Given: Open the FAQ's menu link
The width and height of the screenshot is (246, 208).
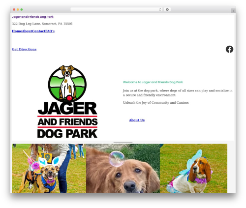Looking at the screenshot, I should (50, 31).
